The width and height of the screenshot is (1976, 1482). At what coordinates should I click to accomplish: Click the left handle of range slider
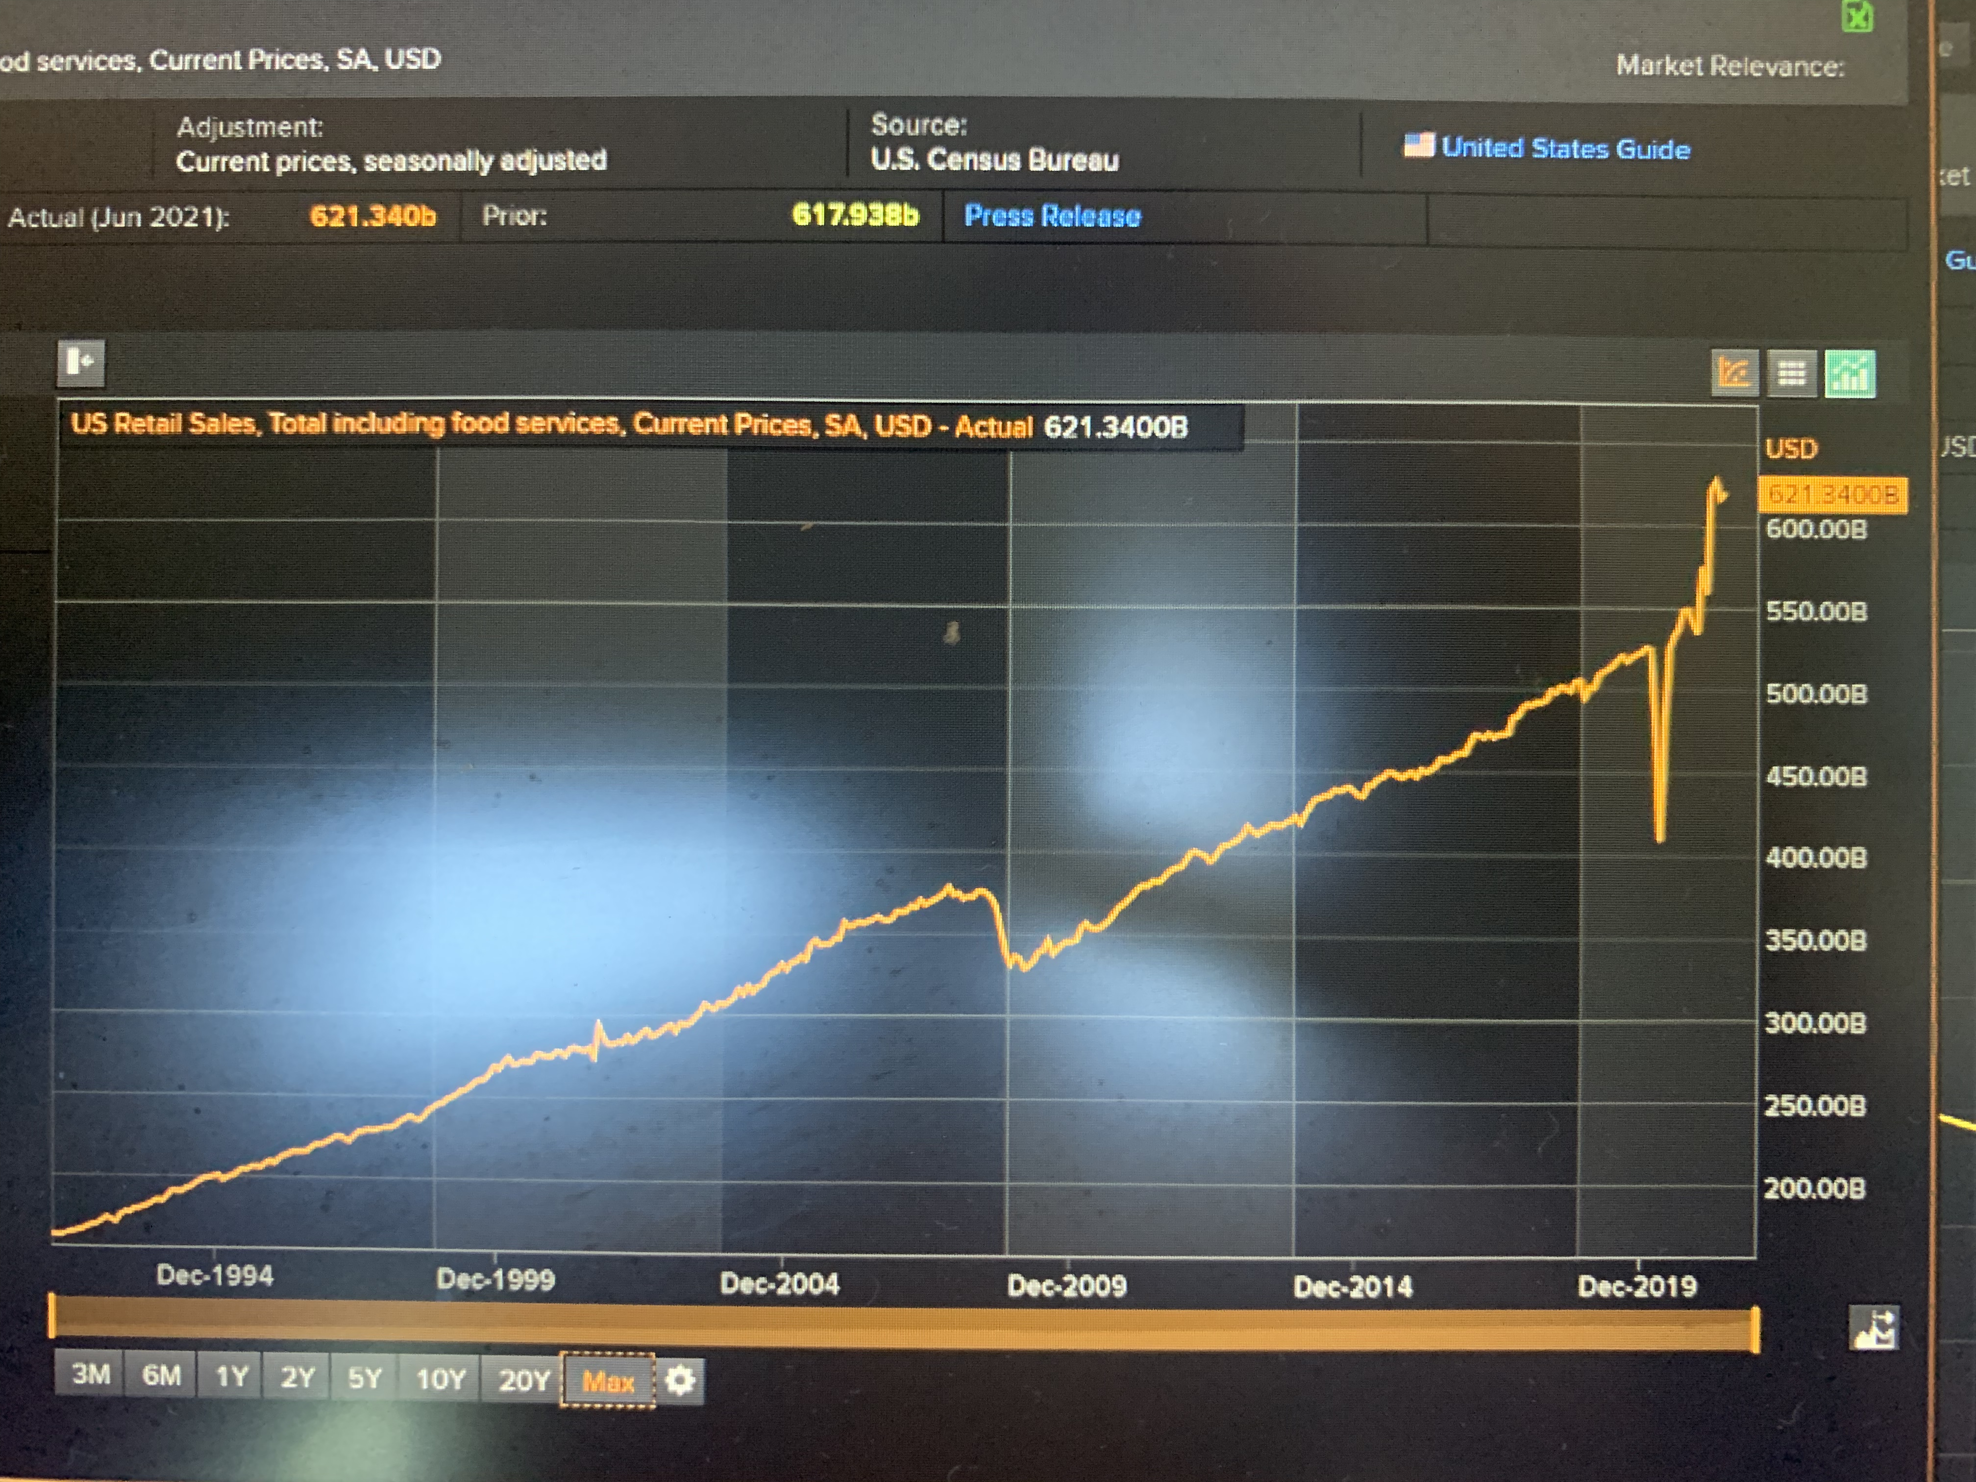pos(52,1316)
